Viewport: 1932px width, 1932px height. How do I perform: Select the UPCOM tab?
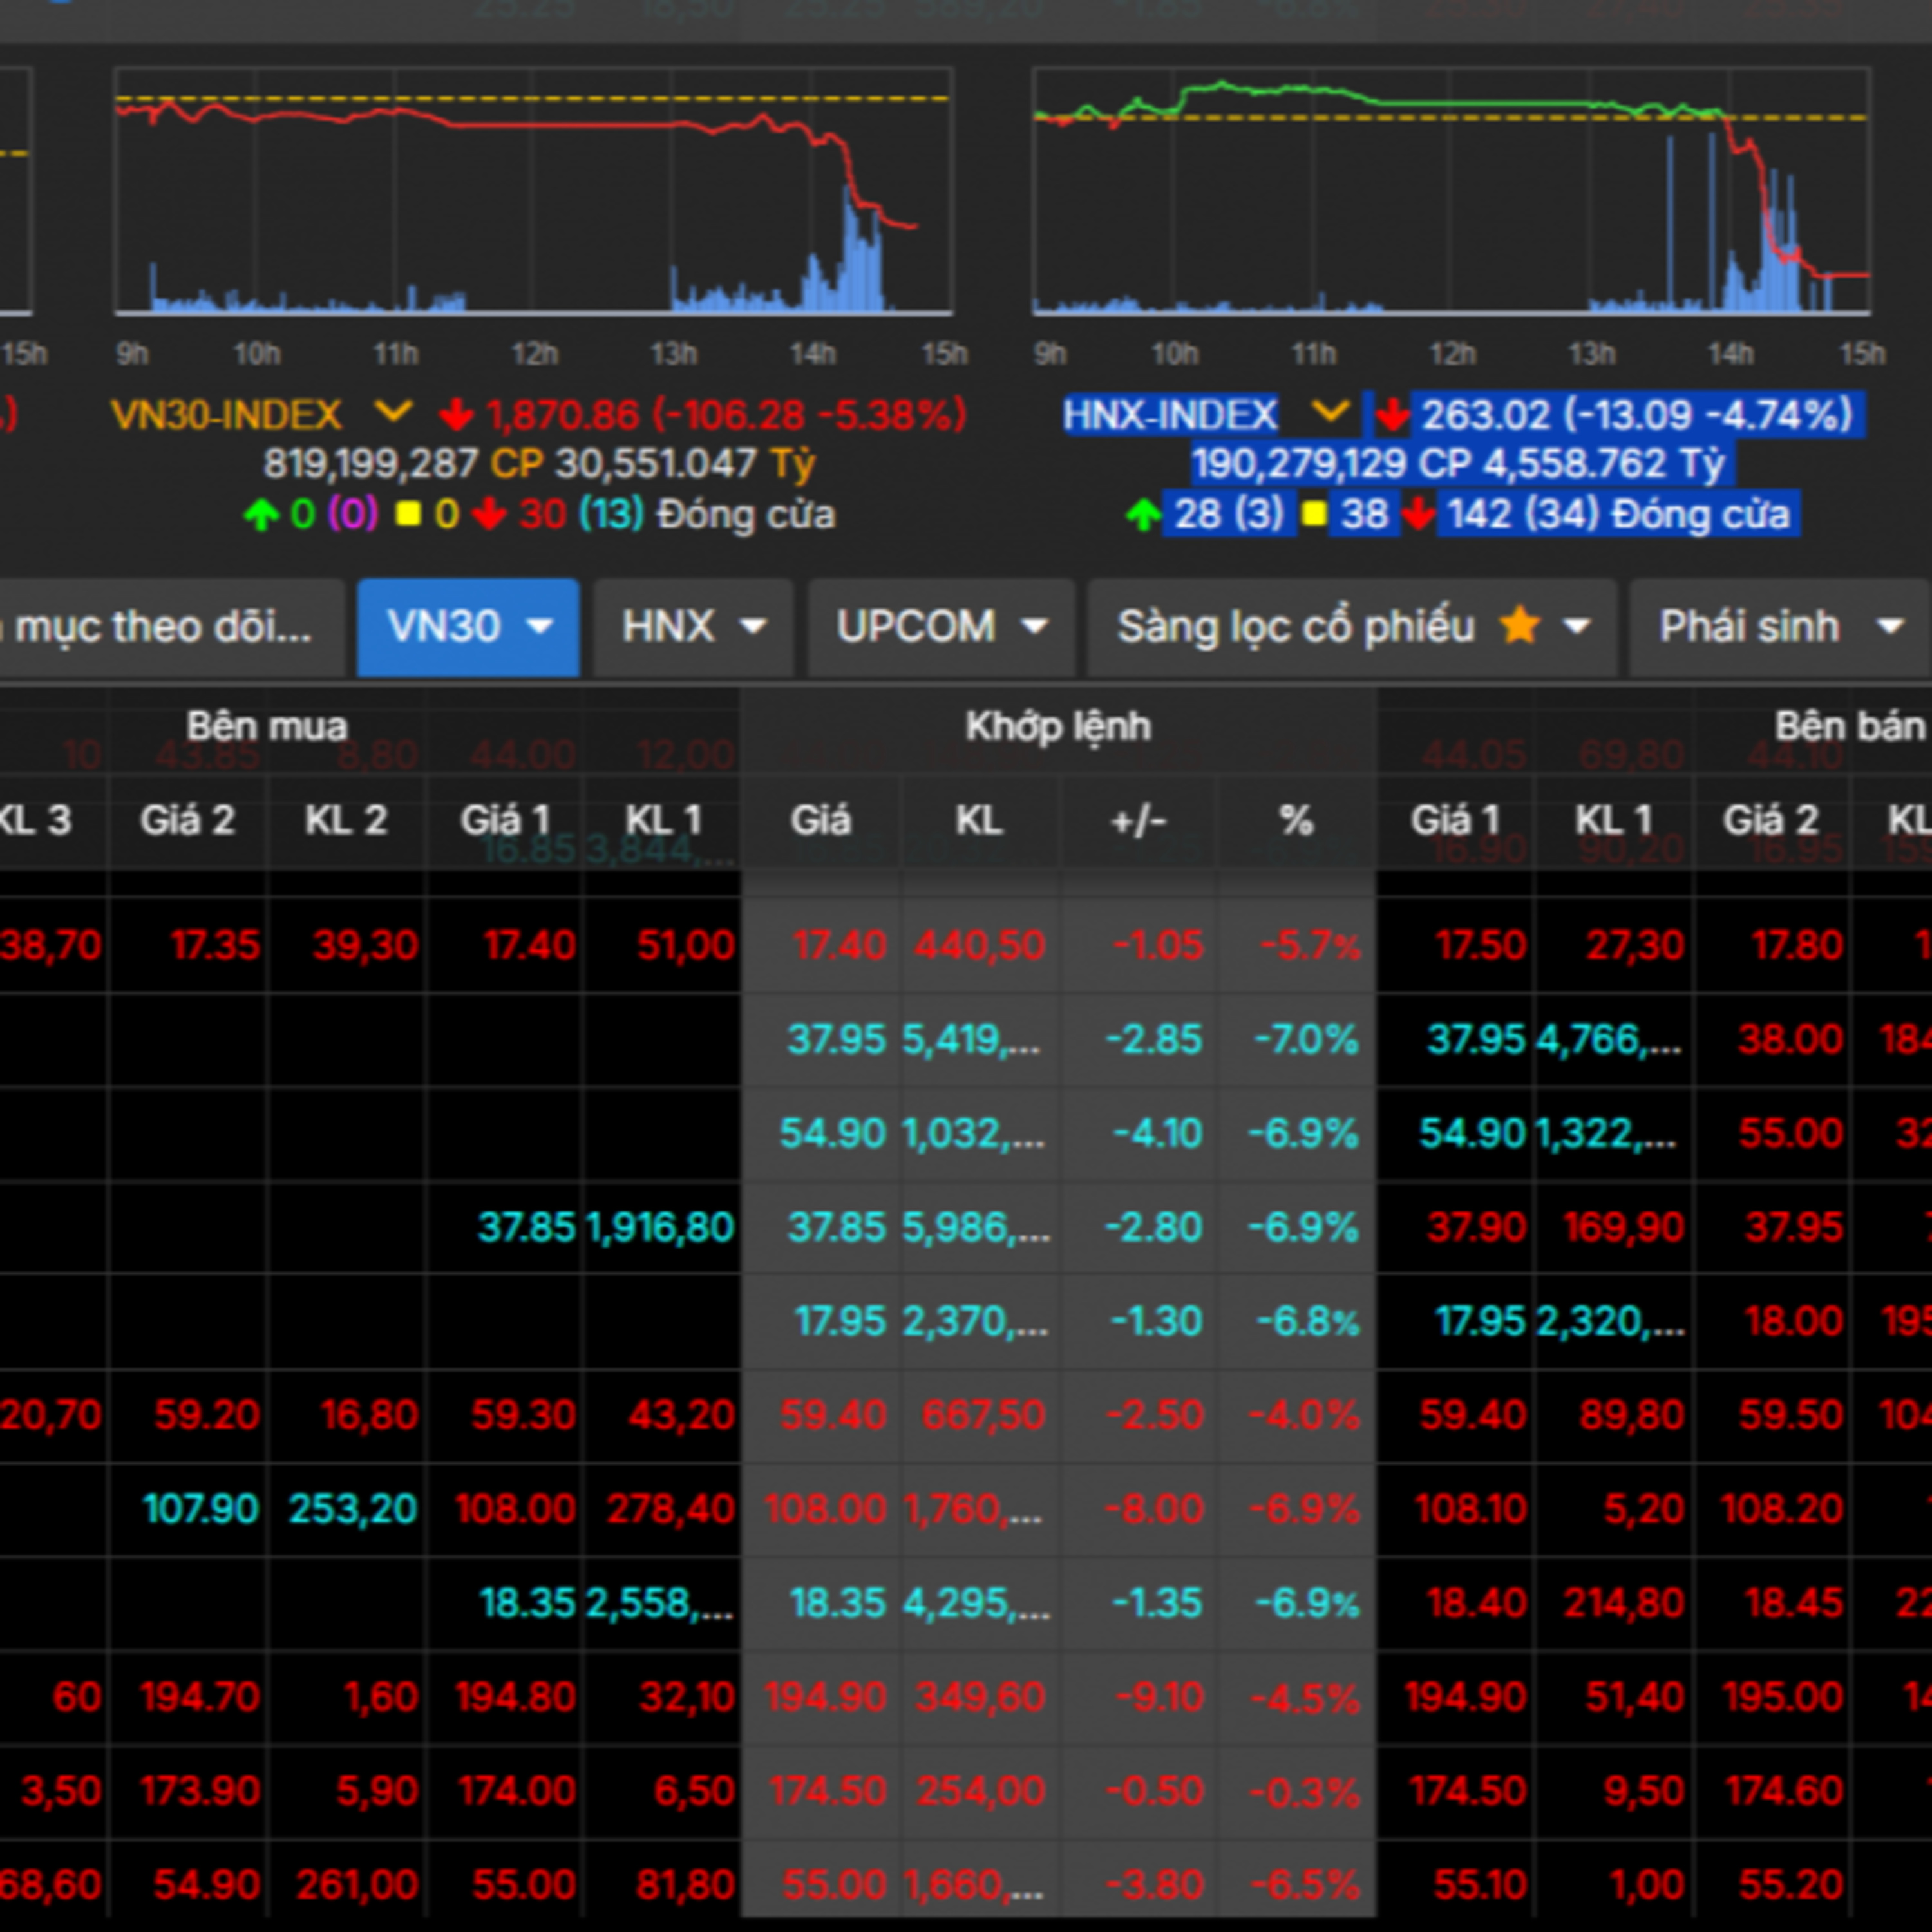pyautogui.click(x=916, y=627)
